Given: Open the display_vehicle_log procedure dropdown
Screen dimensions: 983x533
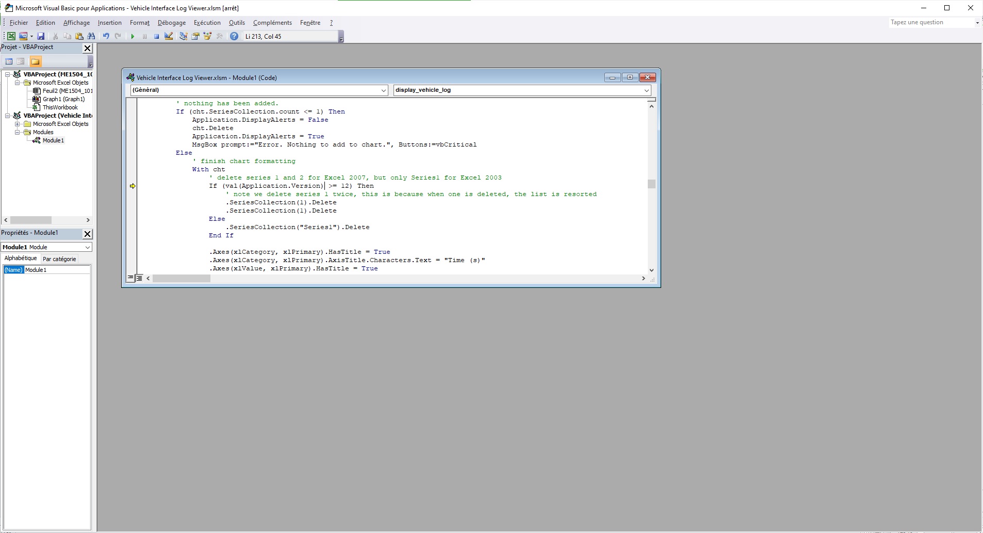Looking at the screenshot, I should pyautogui.click(x=646, y=90).
